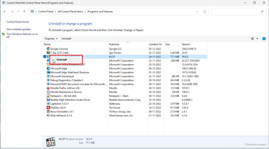Click the change view list icon

tap(252, 39)
